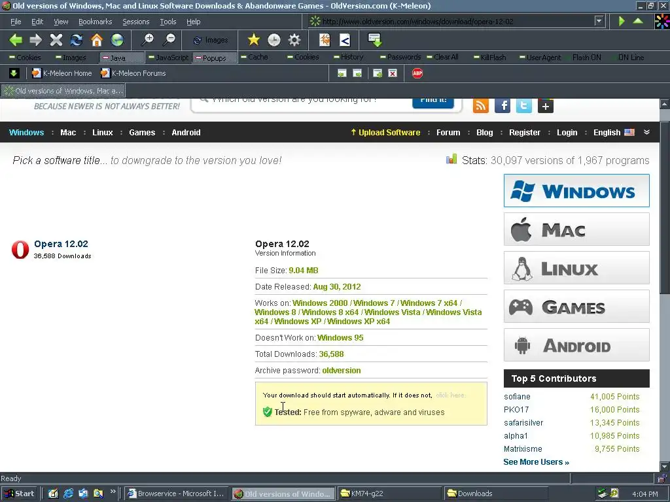
Task: Click the Windows platform banner button
Action: pos(576,190)
